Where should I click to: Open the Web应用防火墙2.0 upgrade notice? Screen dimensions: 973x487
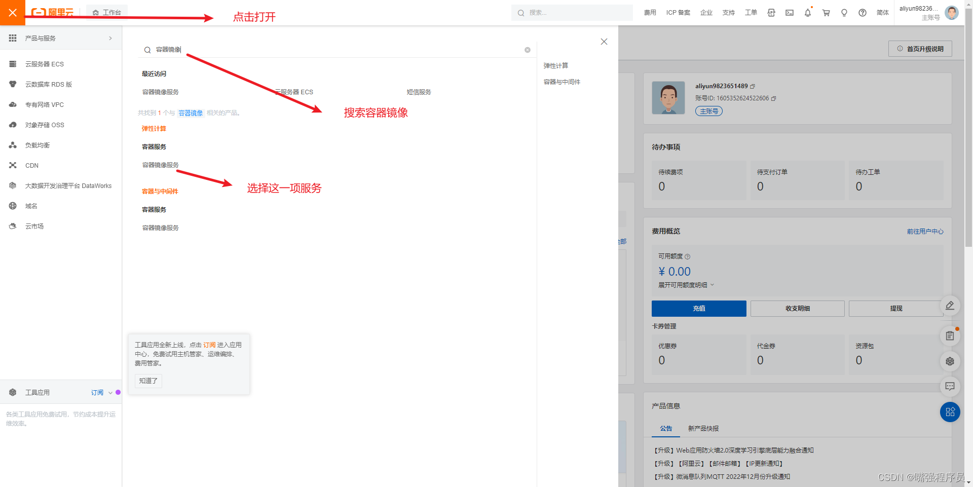click(x=734, y=451)
